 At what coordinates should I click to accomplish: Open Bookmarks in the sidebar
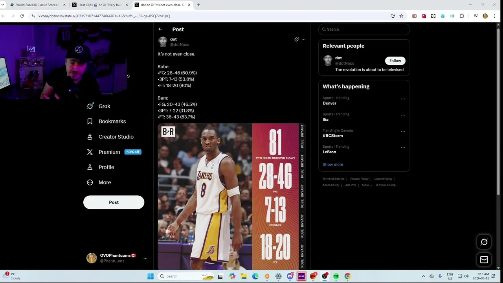coord(106,121)
